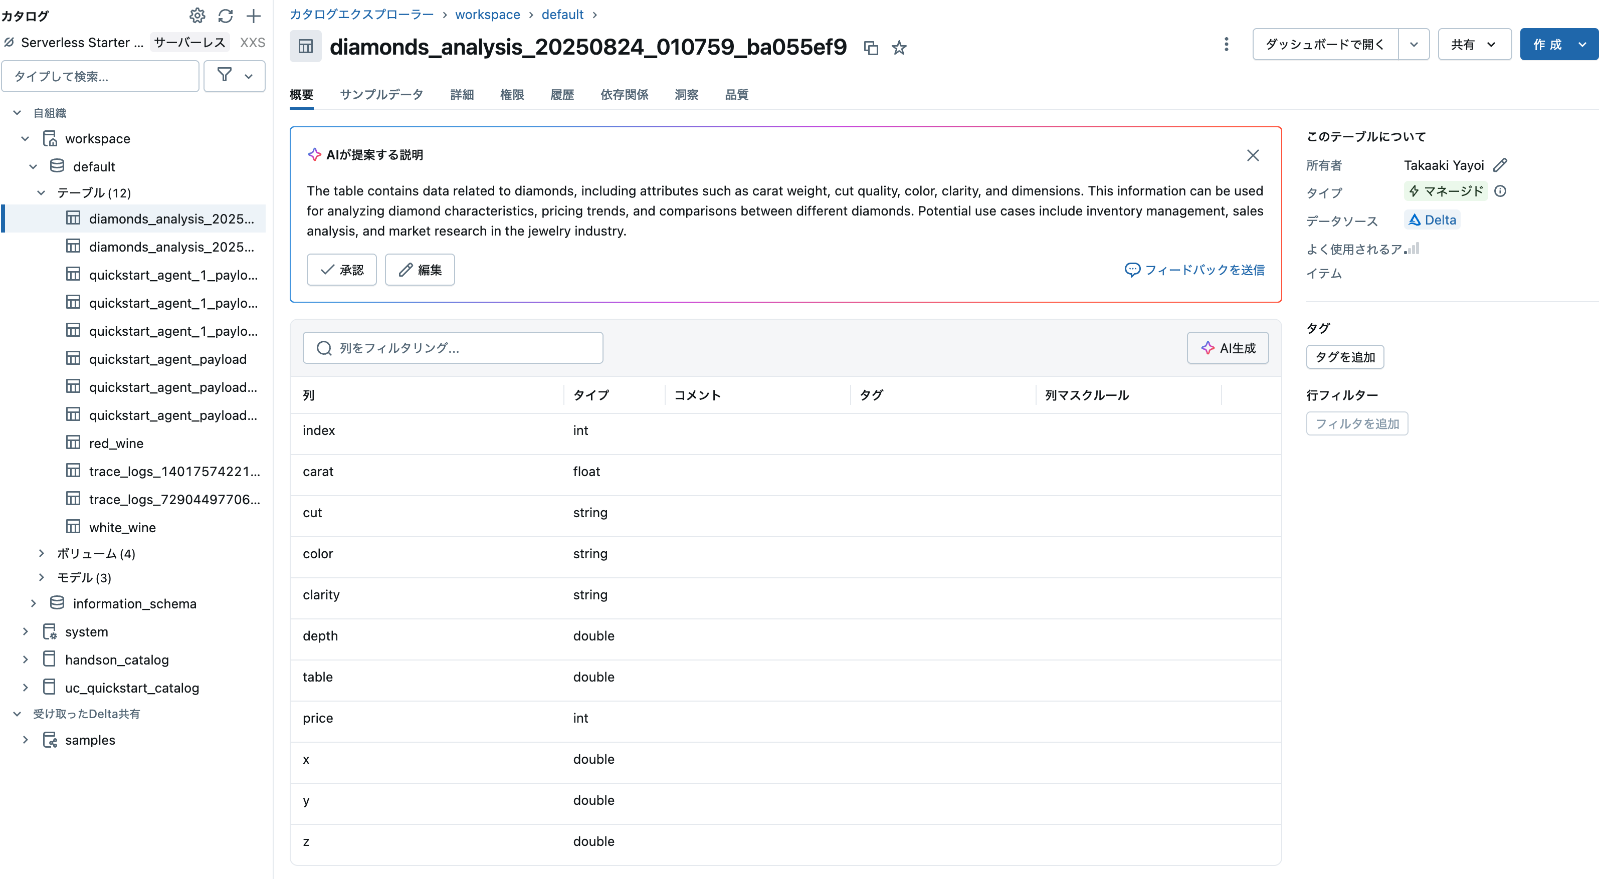This screenshot has height=879, width=1602.
Task: Click the 列をフィルタリング search field
Action: [x=452, y=348]
